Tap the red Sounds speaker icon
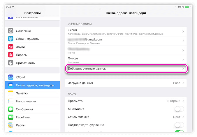Viewport: 197px width, 137px height. pyautogui.click(x=11, y=47)
